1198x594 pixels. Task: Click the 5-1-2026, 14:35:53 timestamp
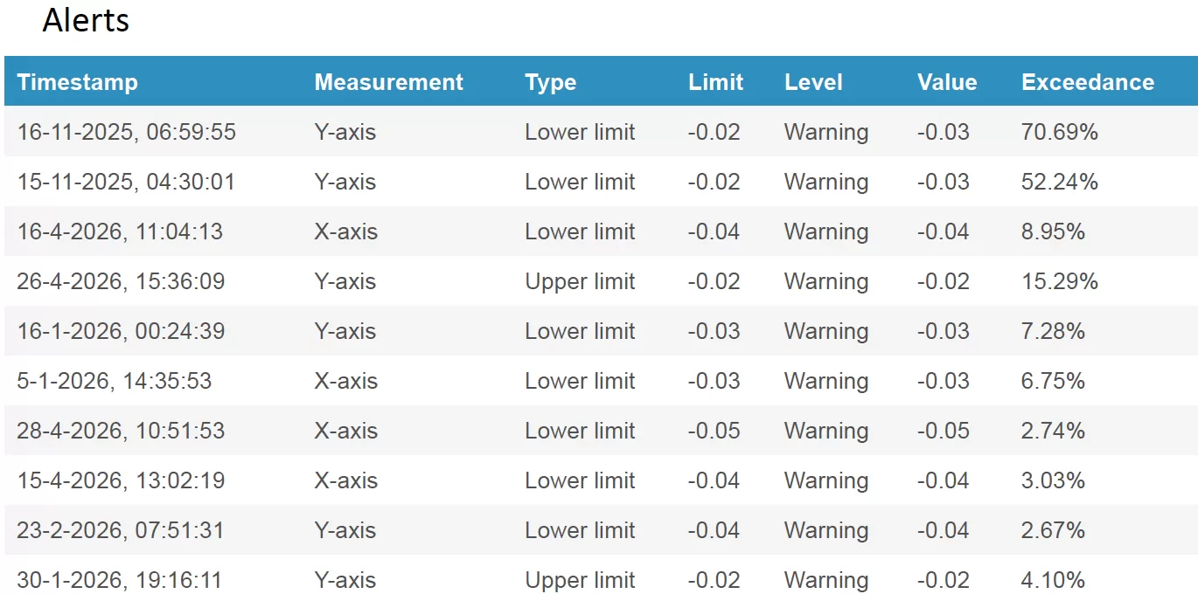[x=115, y=381]
